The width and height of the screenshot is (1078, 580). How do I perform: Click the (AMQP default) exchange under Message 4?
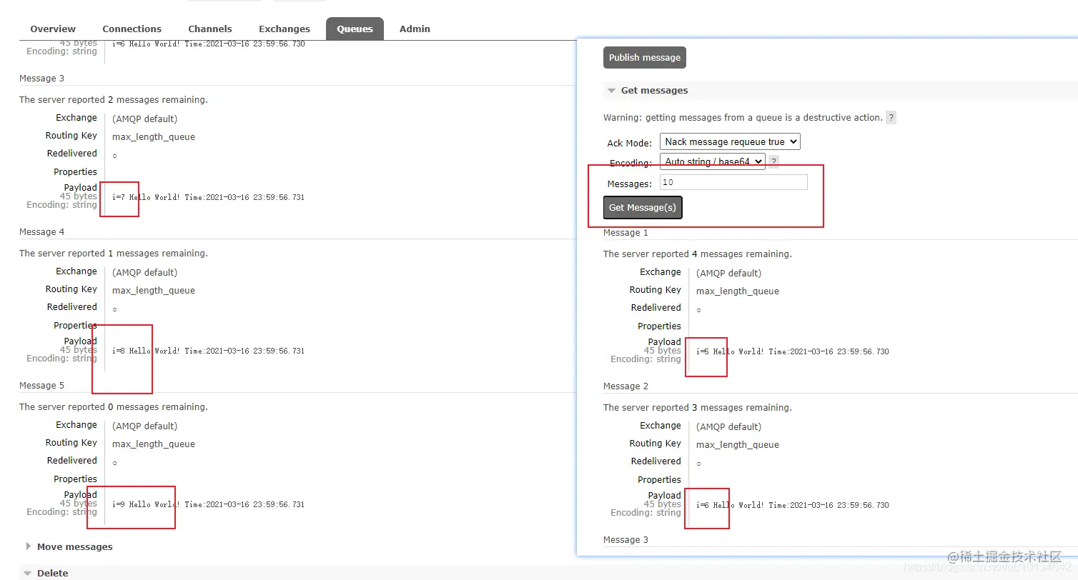tap(144, 273)
